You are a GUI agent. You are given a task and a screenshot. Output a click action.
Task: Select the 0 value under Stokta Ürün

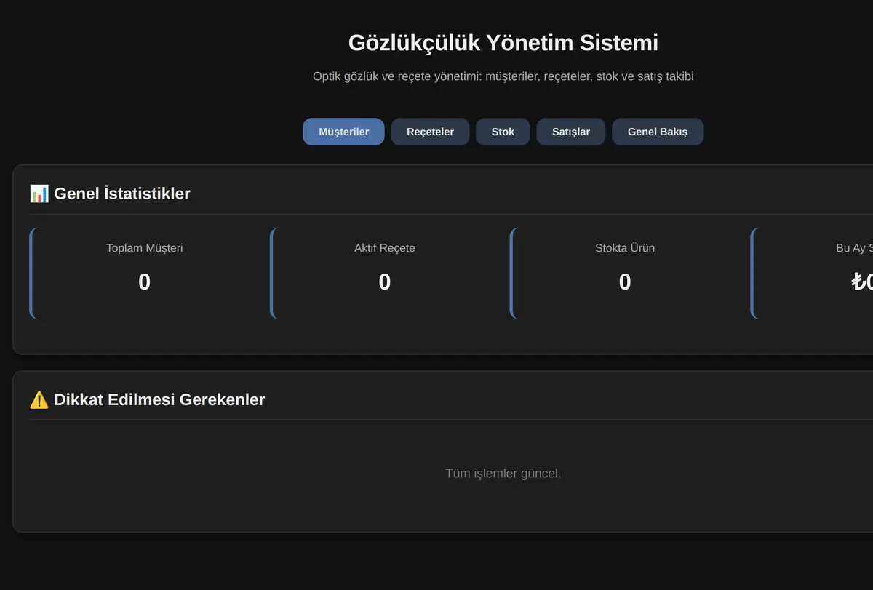click(625, 282)
